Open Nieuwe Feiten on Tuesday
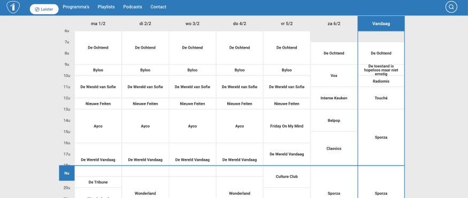468x198 pixels. (145, 104)
